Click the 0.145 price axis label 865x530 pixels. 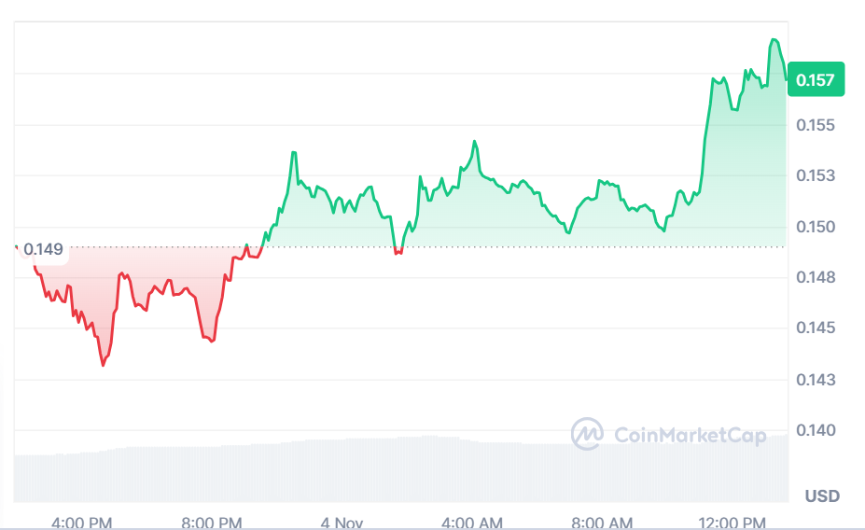pyautogui.click(x=816, y=328)
